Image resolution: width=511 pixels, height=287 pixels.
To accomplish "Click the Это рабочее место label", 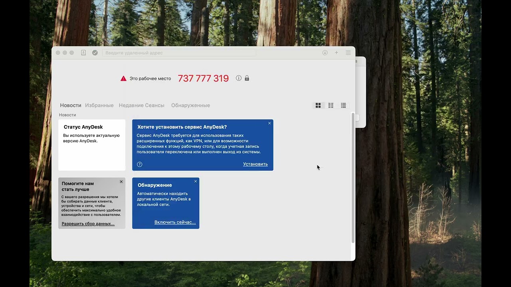I will 150,79.
